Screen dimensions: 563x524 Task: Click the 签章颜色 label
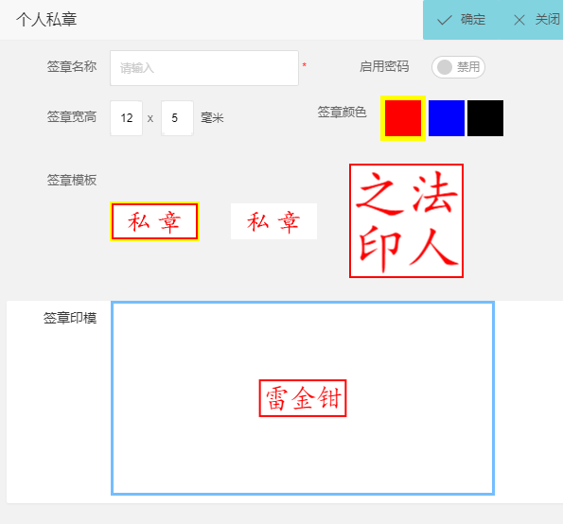pyautogui.click(x=342, y=112)
